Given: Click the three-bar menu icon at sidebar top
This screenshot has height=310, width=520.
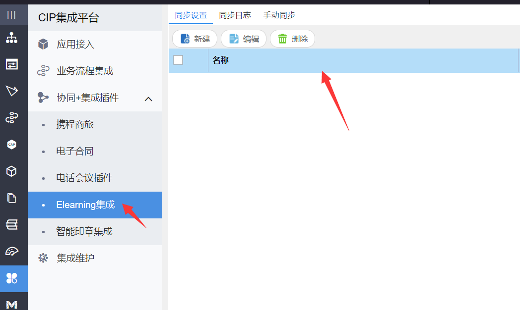Looking at the screenshot, I should pyautogui.click(x=11, y=15).
